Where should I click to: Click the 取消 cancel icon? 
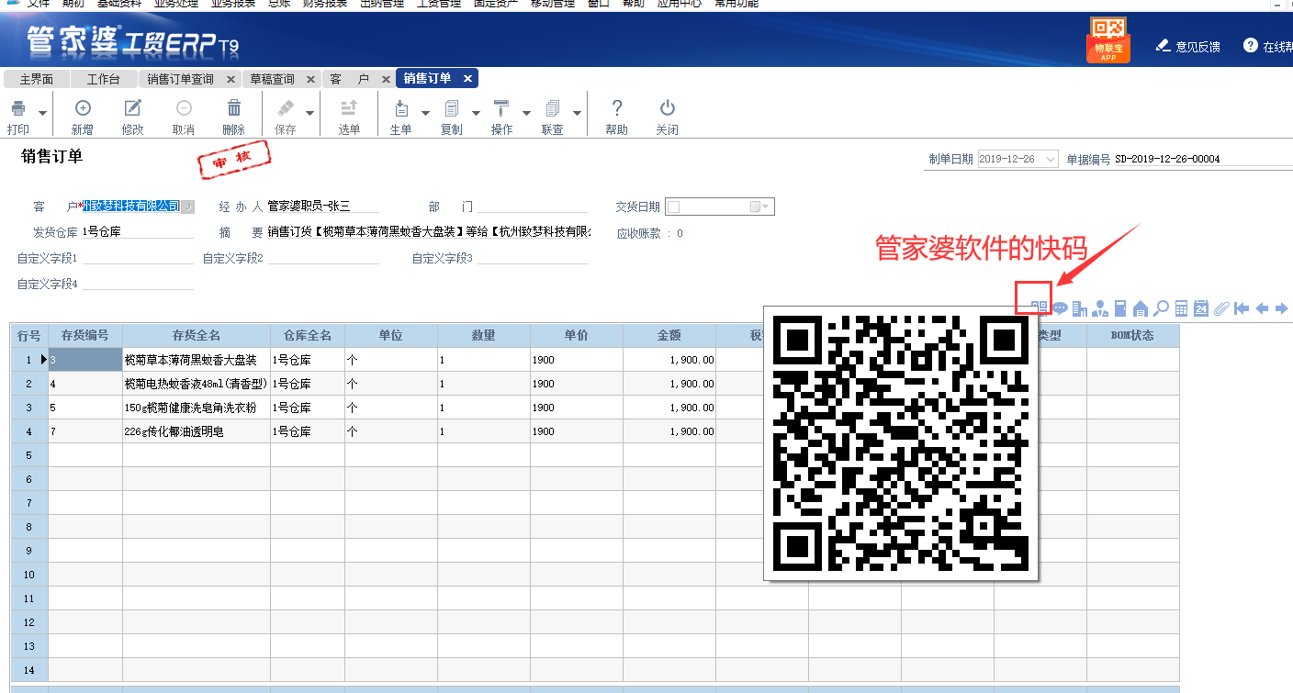pos(184,107)
